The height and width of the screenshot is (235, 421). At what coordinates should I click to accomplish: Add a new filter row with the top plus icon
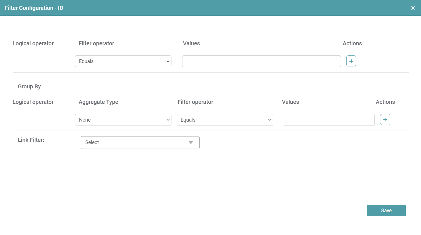[351, 61]
